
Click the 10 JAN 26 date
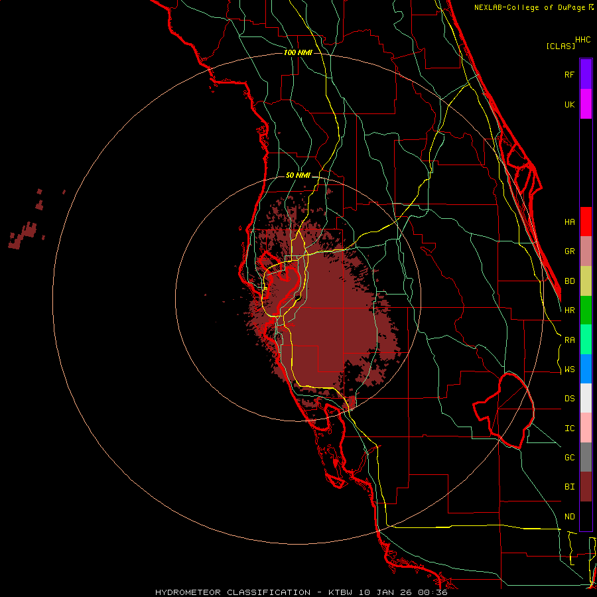coord(385,592)
